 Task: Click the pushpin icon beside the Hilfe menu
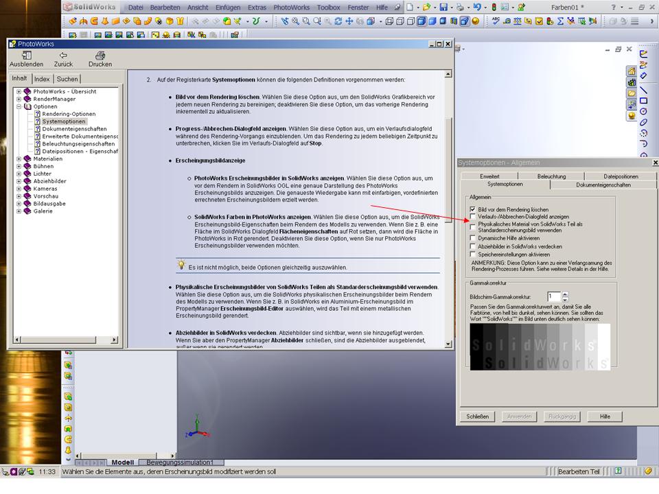pyautogui.click(x=397, y=7)
